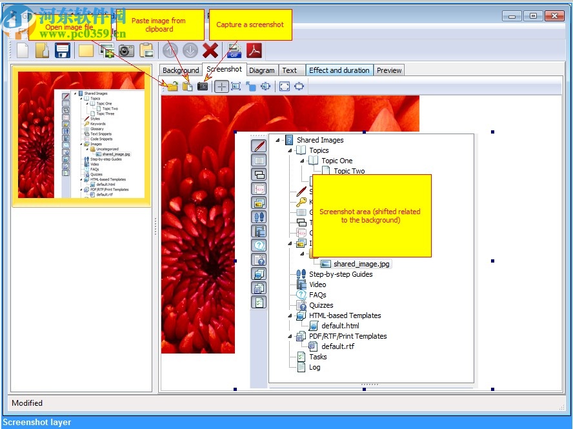
Task: Select default.rtf in the tree
Action: pos(337,346)
